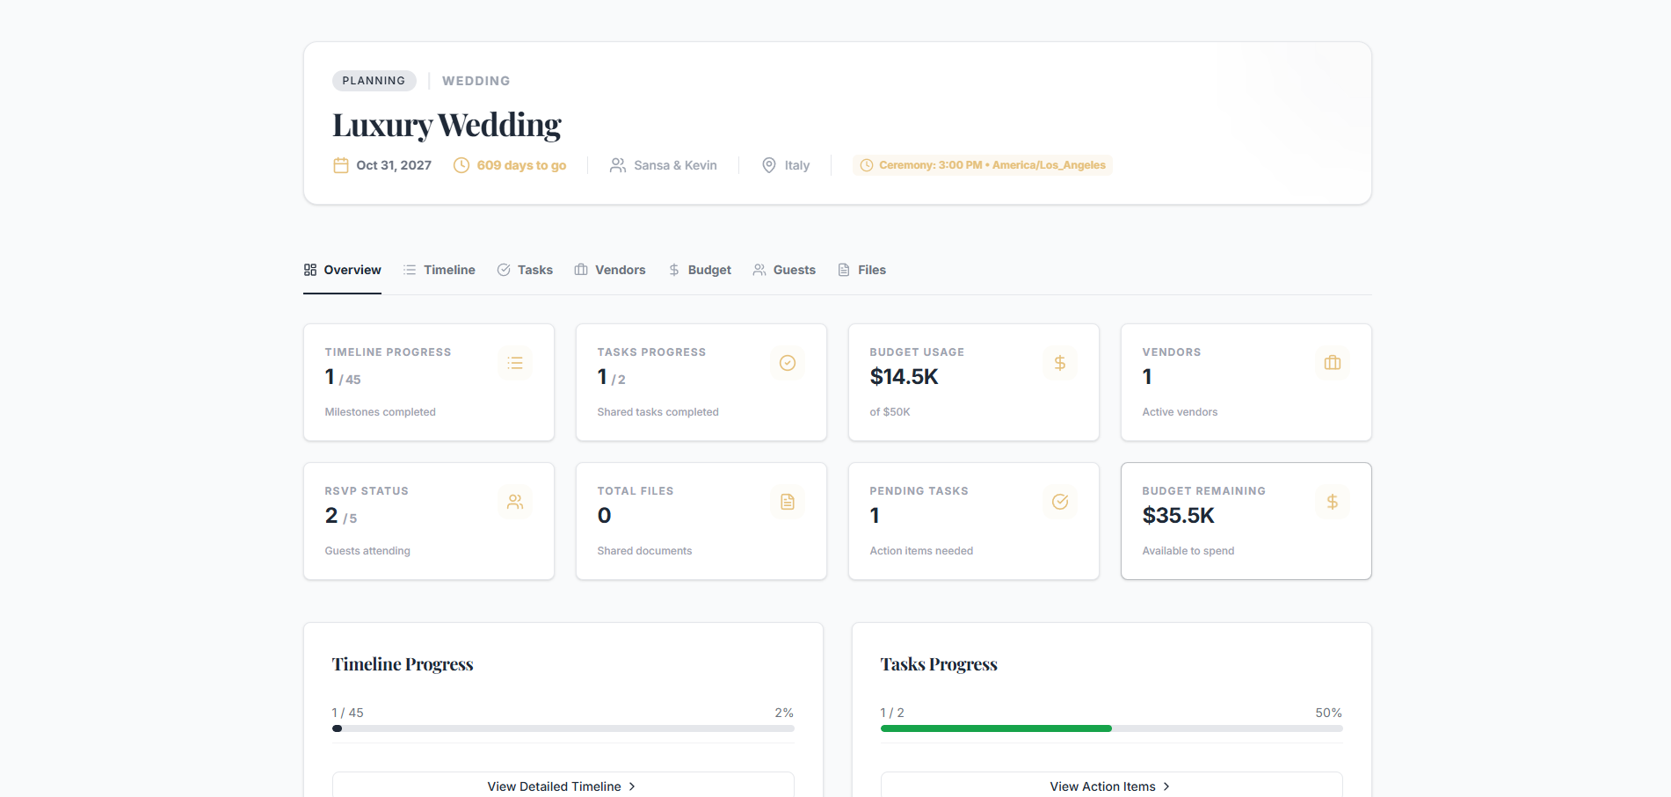
Task: Click the Vendors briefcase icon
Action: 1332,362
